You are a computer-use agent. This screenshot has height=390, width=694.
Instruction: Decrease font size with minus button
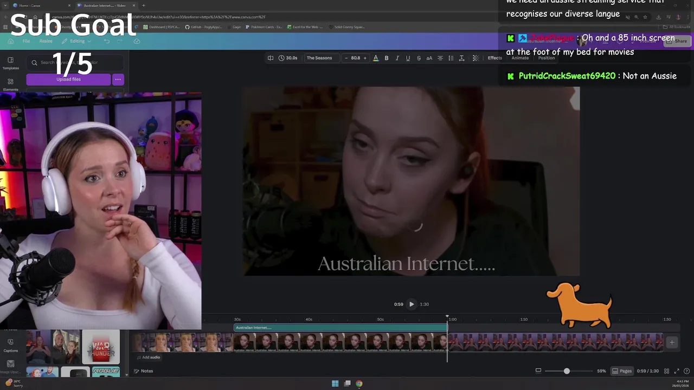tap(346, 58)
